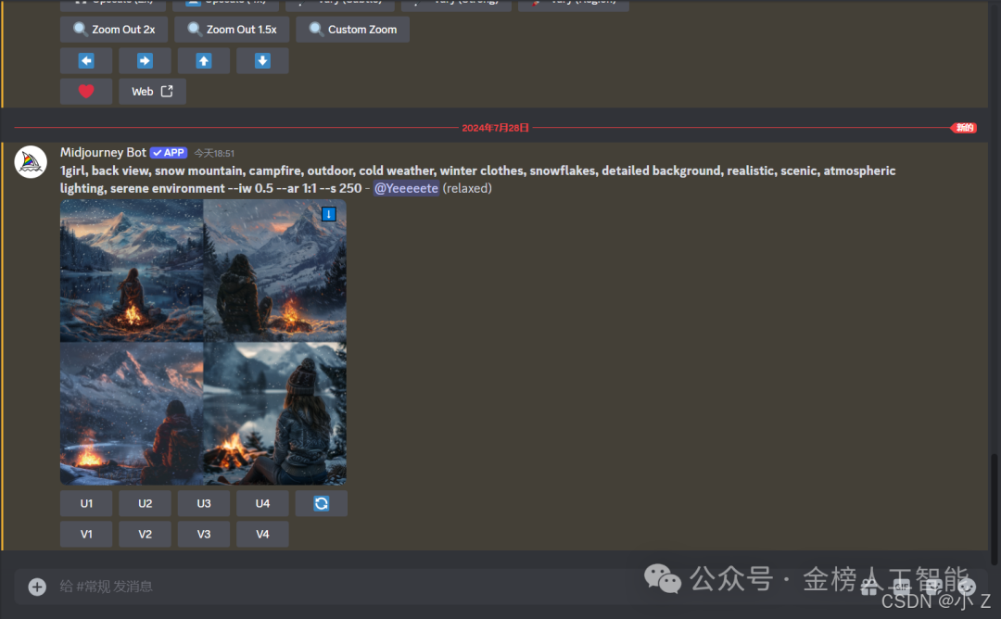Viewport: 1001px width, 619px height.
Task: Open the gift icon in the message bar
Action: coord(868,587)
